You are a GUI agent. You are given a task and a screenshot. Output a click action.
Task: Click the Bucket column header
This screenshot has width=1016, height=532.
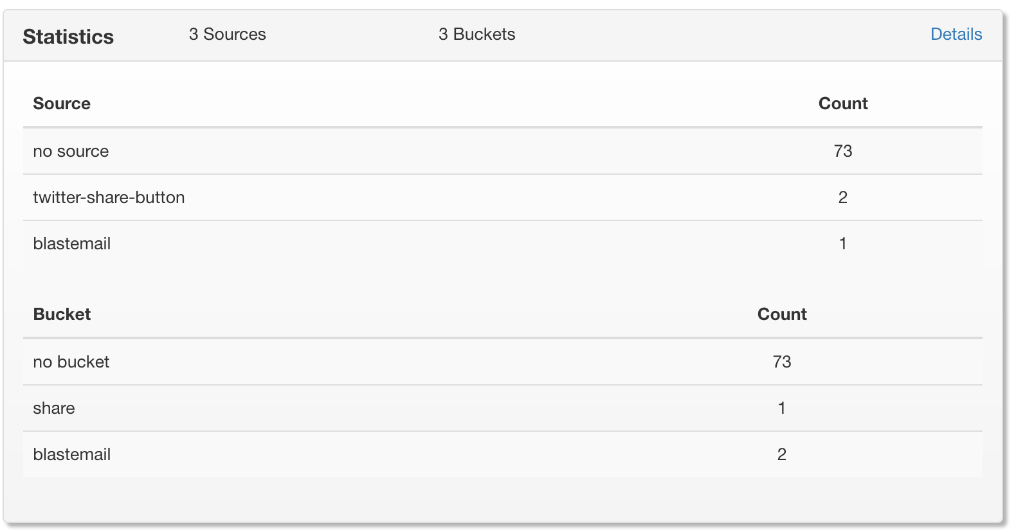coord(62,314)
